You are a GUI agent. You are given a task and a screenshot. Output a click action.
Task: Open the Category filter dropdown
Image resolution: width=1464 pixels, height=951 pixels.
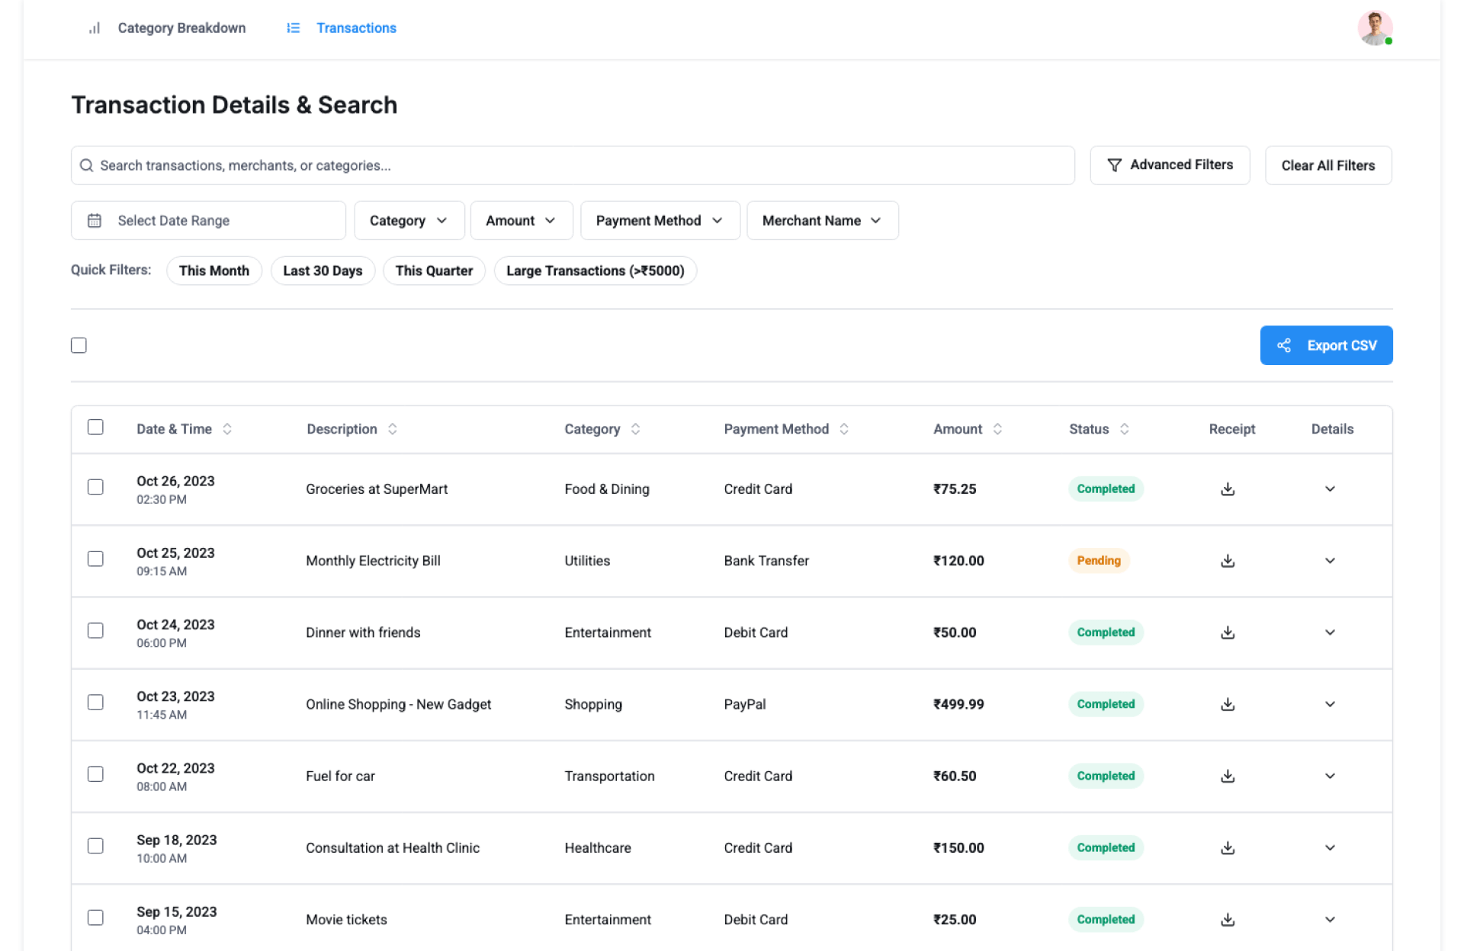click(409, 220)
